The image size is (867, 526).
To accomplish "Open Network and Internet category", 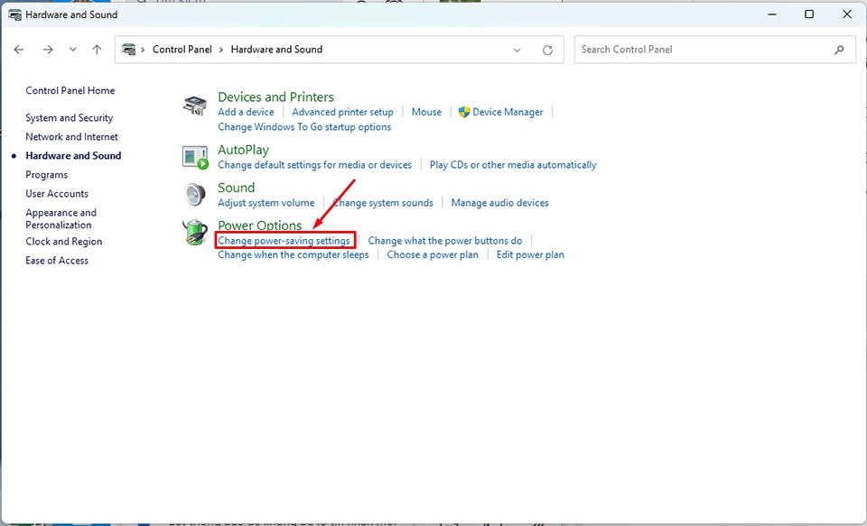I will coord(72,136).
